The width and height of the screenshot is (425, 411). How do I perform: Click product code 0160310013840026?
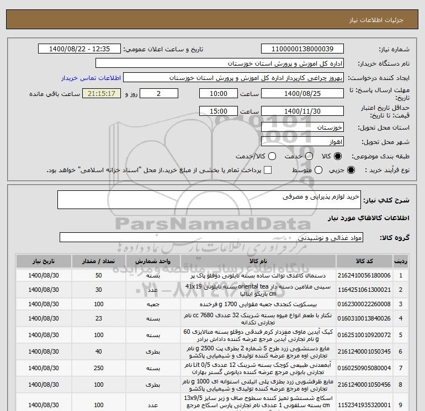coord(364,319)
